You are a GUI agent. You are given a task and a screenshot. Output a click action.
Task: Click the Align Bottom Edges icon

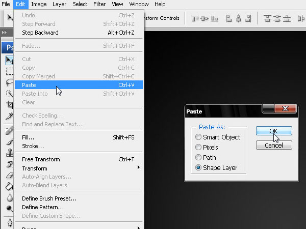click(x=214, y=19)
